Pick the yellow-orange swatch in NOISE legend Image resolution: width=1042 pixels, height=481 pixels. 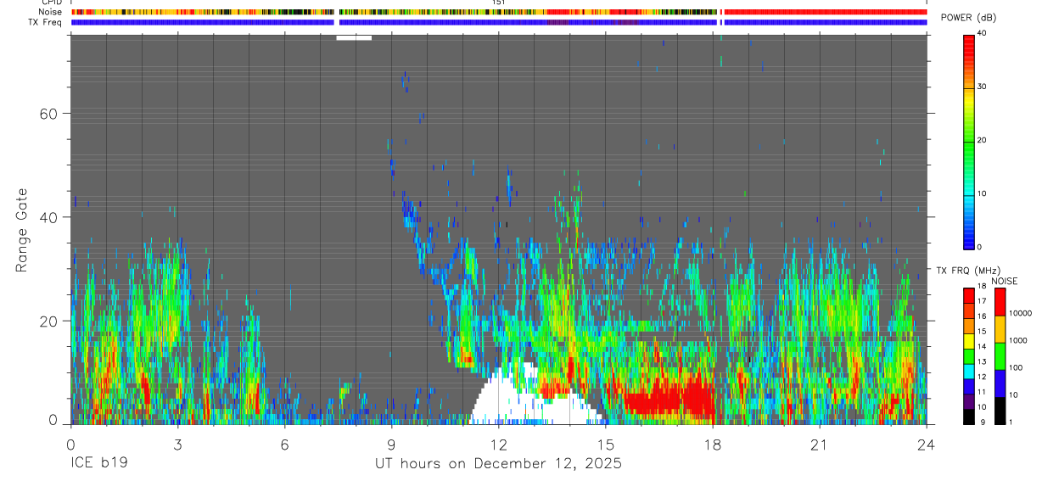coord(1000,329)
